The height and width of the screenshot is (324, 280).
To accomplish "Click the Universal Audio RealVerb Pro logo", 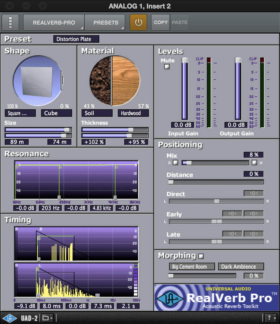I will pos(217,297).
